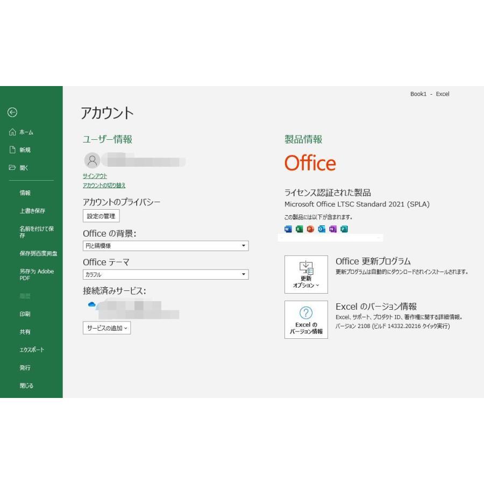This screenshot has height=484, width=484.
Task: Select 閉じる in the sidebar
Action: (26, 386)
